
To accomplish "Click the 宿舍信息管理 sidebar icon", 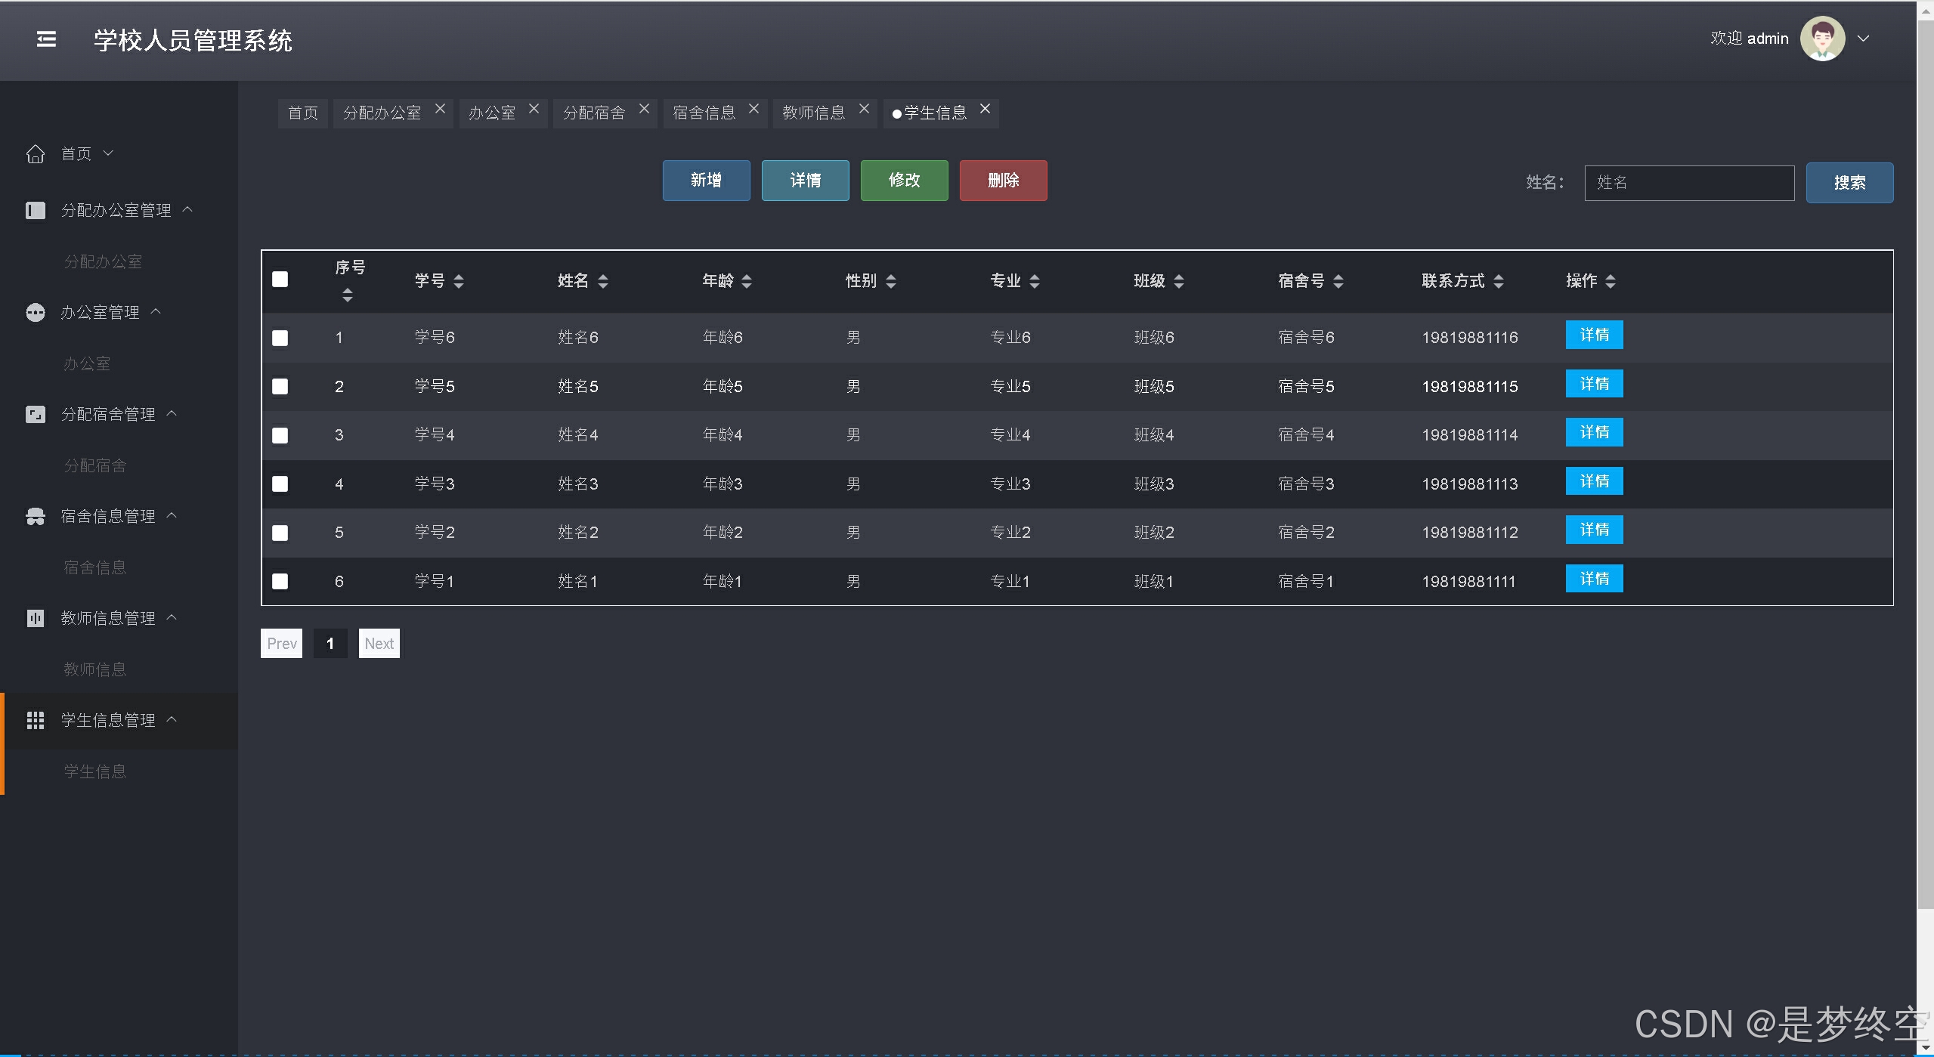I will tap(36, 517).
